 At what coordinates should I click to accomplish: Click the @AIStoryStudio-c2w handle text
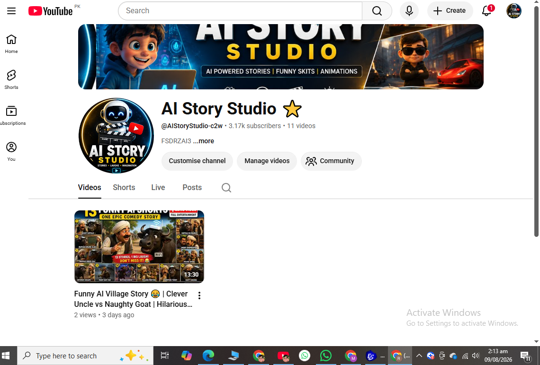[192, 126]
